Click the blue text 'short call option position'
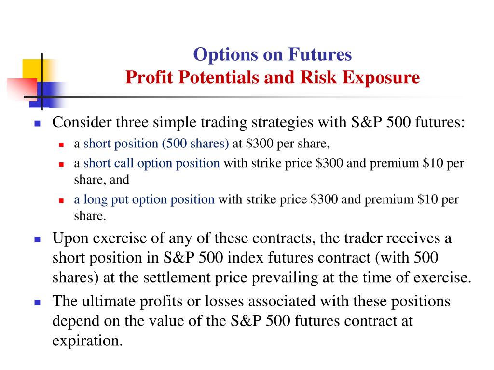The image size is (494, 370). point(151,163)
